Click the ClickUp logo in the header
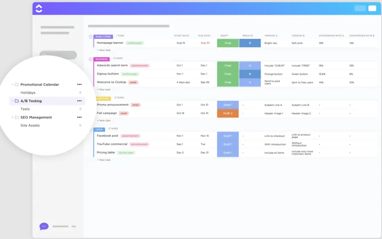Image resolution: width=382 pixels, height=239 pixels. 39,8
